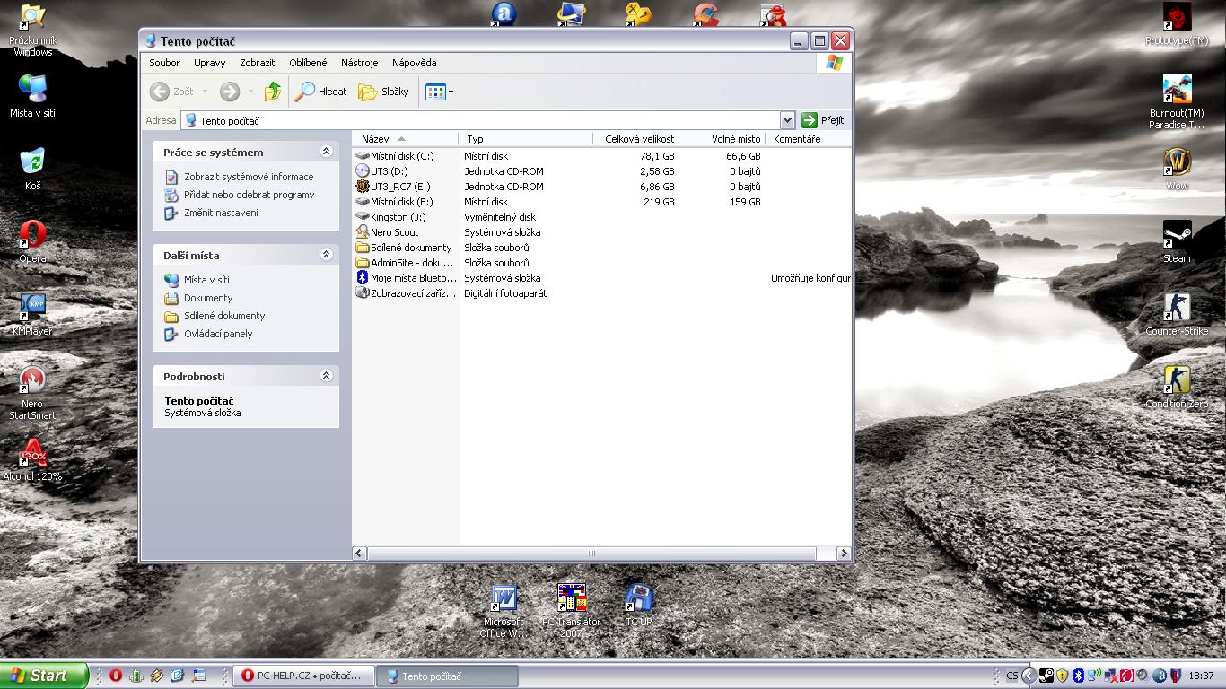
Task: Collapse the Práce se systémem panel
Action: pos(326,152)
